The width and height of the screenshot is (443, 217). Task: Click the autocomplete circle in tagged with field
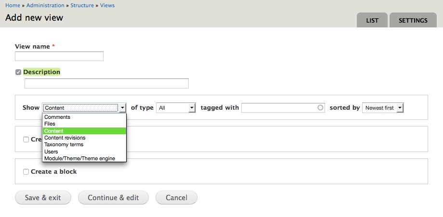[x=321, y=108]
